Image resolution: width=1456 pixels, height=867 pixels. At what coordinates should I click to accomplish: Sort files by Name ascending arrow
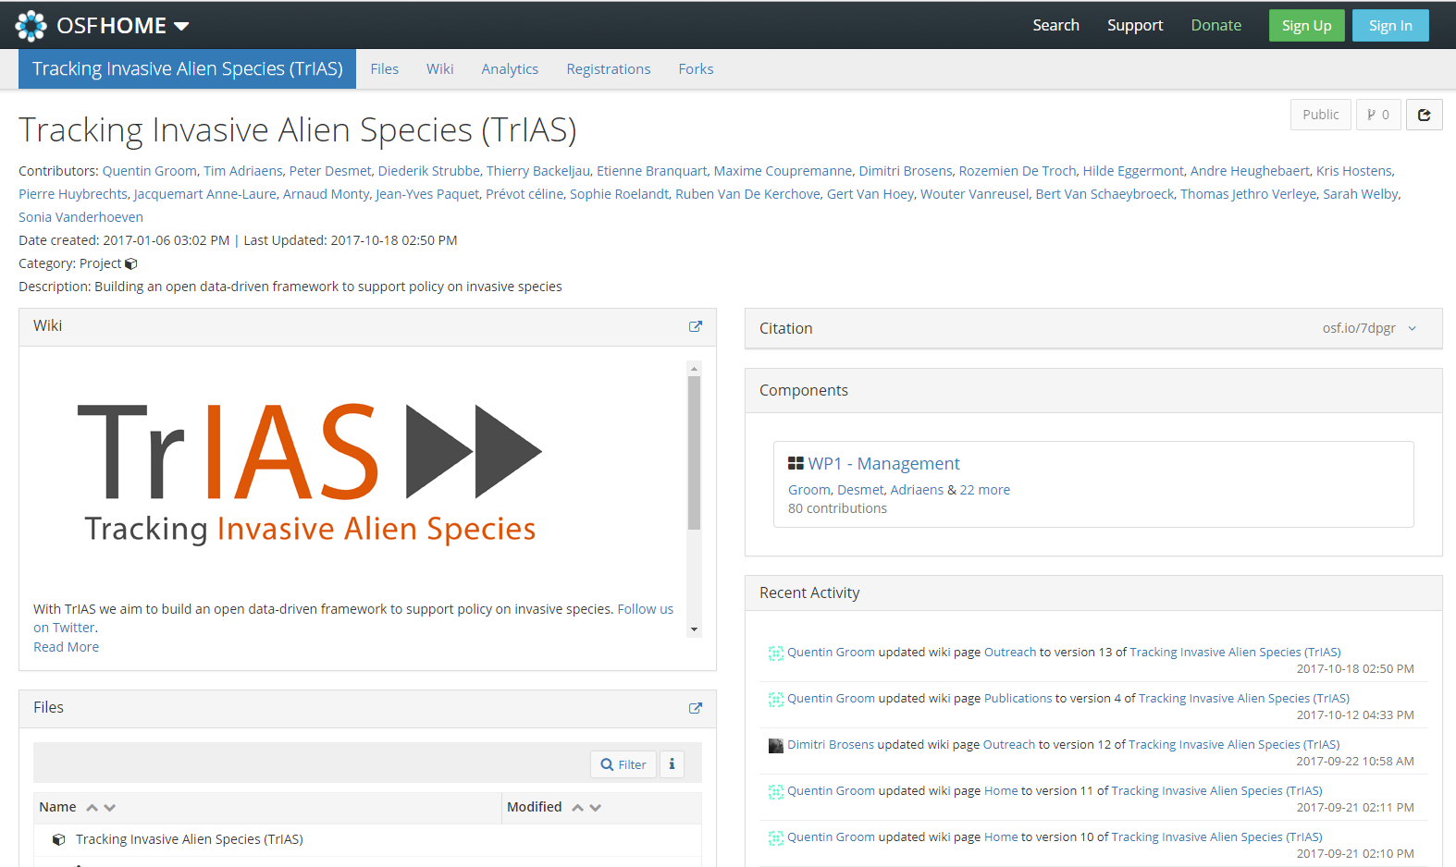(92, 808)
